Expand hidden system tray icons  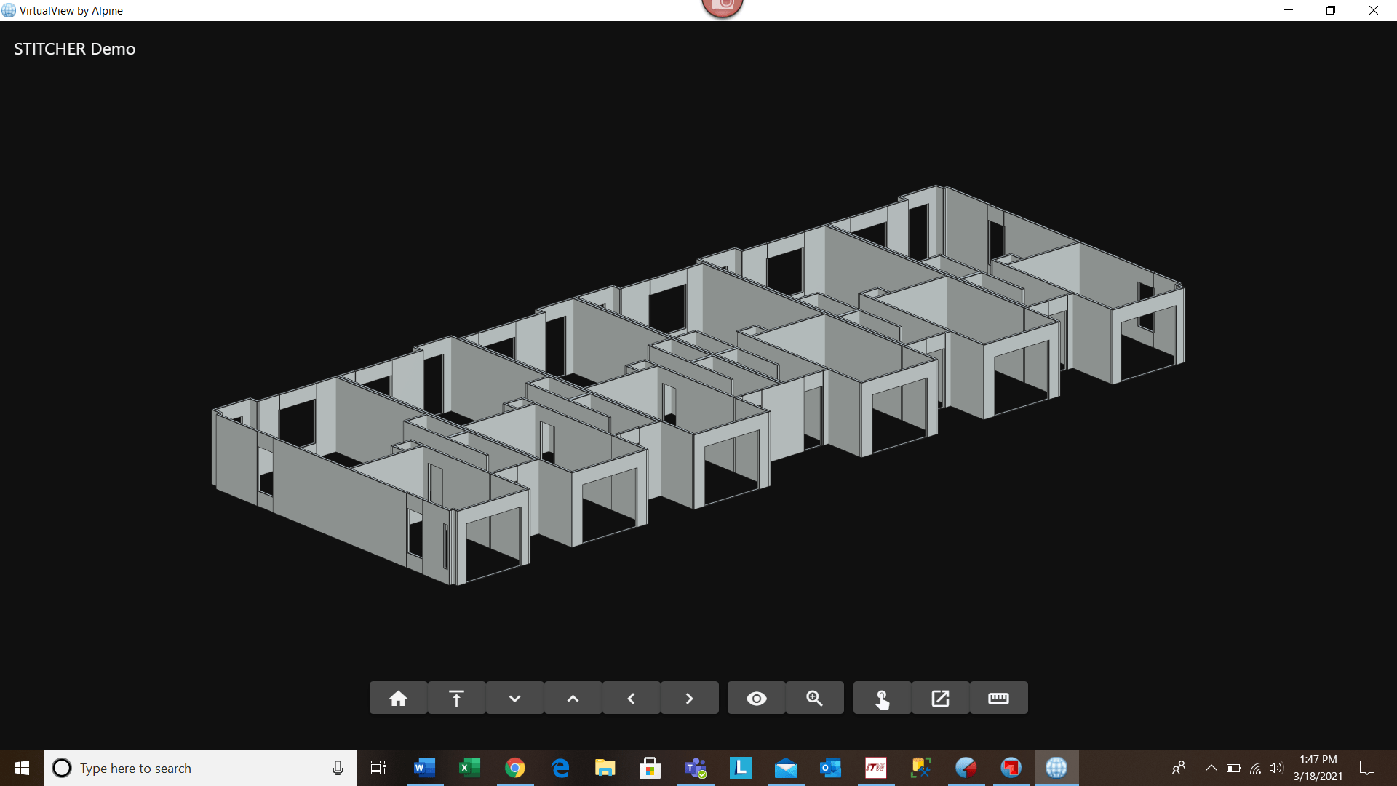[1211, 768]
